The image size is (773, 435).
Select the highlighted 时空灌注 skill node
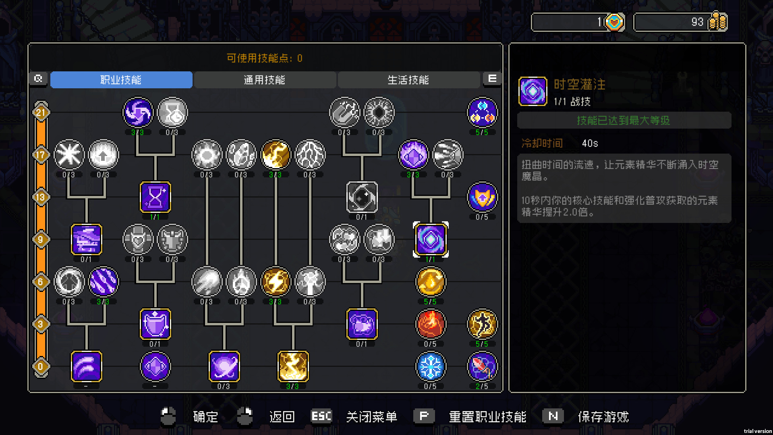pyautogui.click(x=430, y=239)
